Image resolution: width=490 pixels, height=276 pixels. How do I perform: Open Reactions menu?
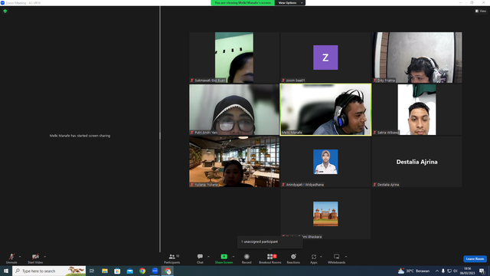pos(293,258)
